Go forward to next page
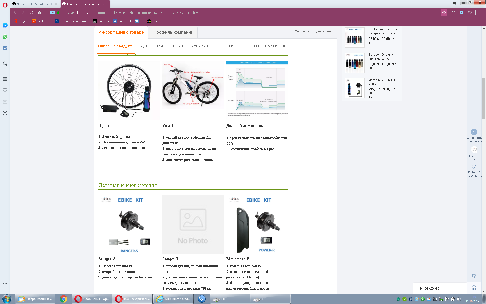This screenshot has width=486, height=304. [x=23, y=12]
